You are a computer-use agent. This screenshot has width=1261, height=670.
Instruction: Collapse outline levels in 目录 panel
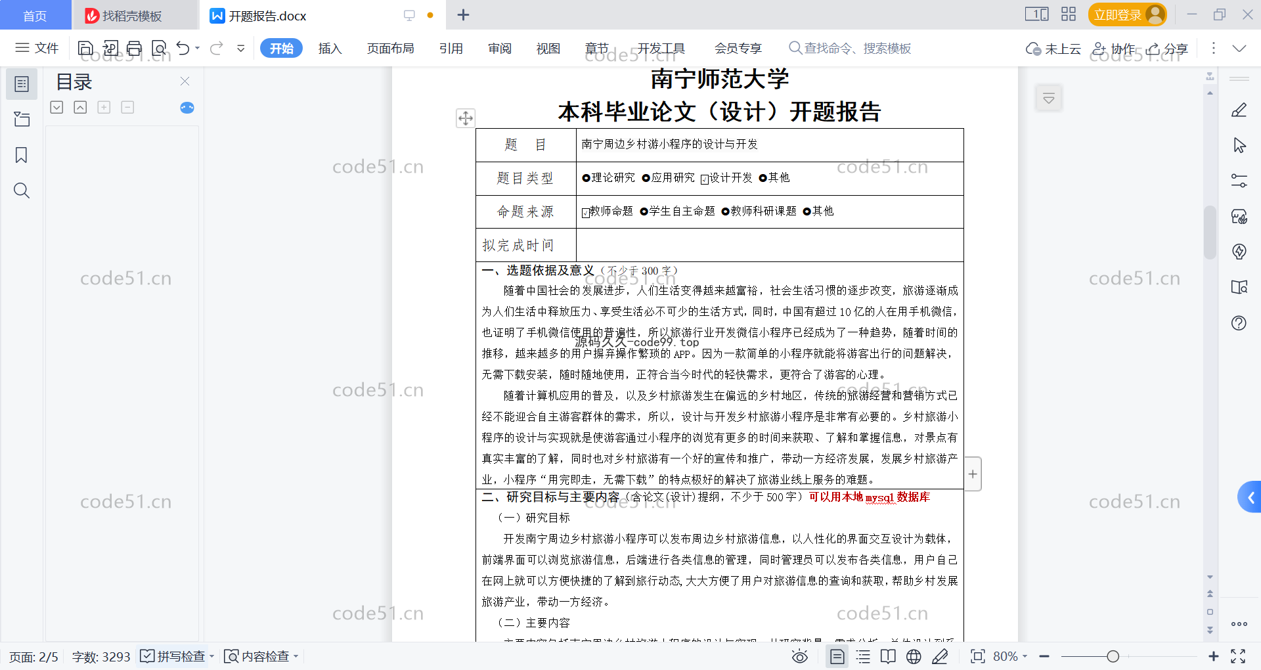click(x=80, y=107)
